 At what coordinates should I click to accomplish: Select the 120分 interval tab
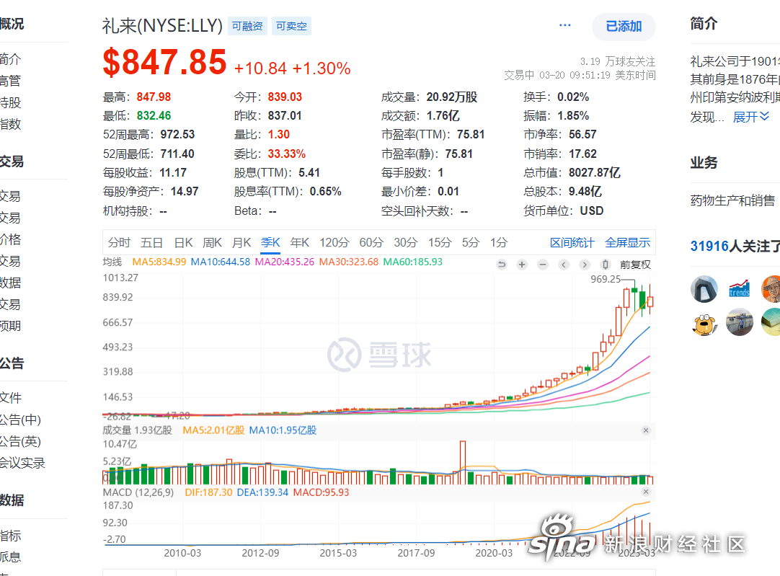[x=334, y=243]
